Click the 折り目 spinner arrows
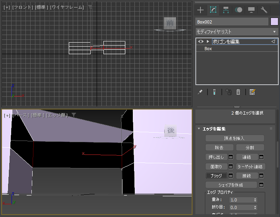 255,207
